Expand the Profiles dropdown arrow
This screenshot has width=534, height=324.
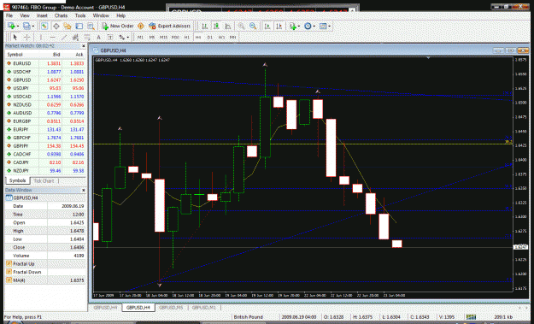click(33, 27)
